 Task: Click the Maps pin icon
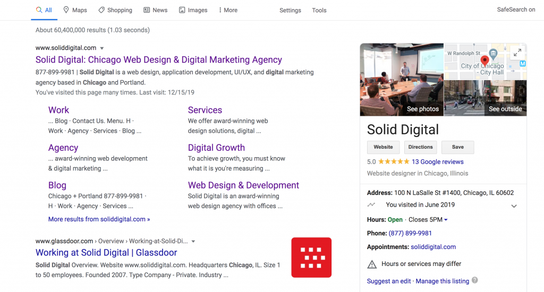66,10
